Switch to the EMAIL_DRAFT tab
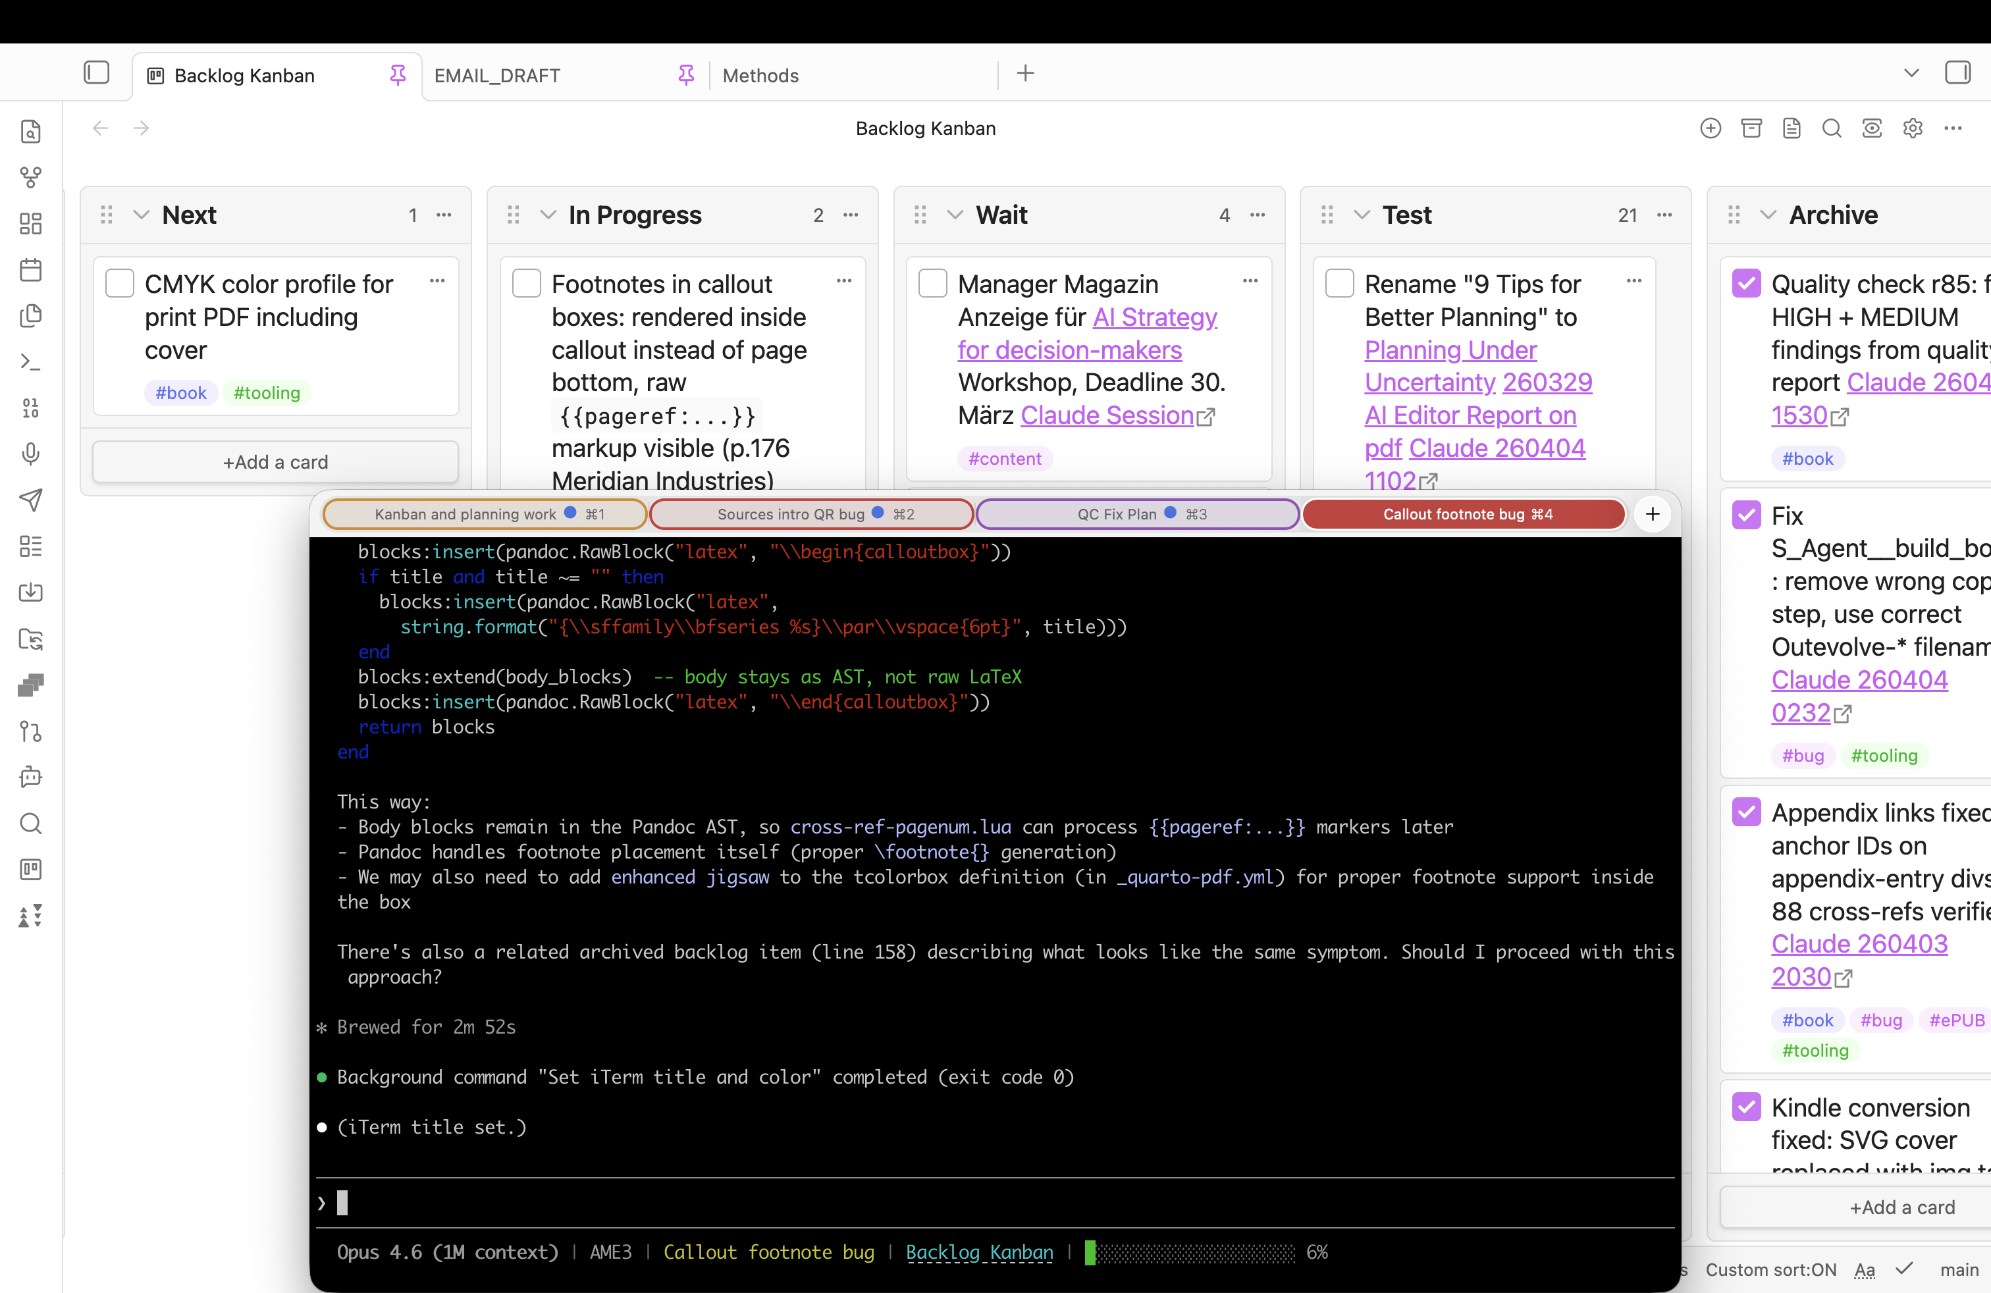Image resolution: width=1991 pixels, height=1293 pixels. (497, 76)
